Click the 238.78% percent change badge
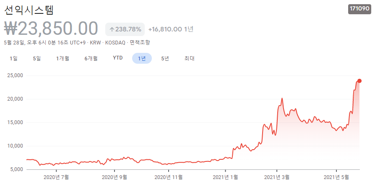Viewport: 375px width, 187px height. [125, 29]
